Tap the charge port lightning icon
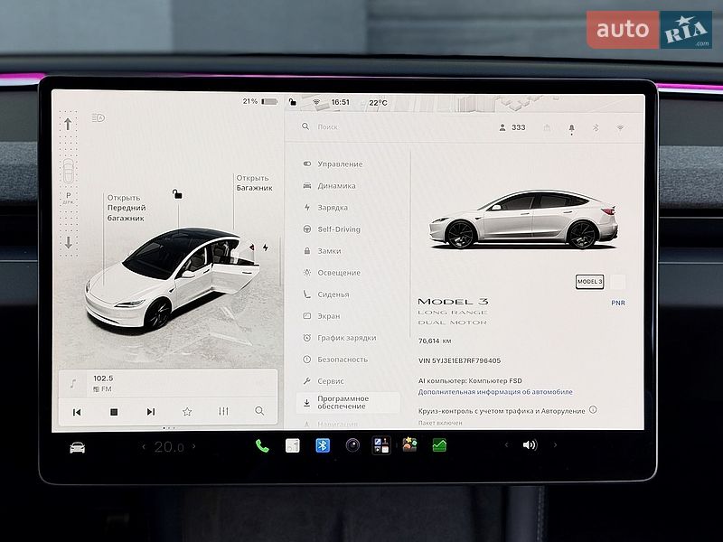Viewport: 723px width, 542px height. 266,248
